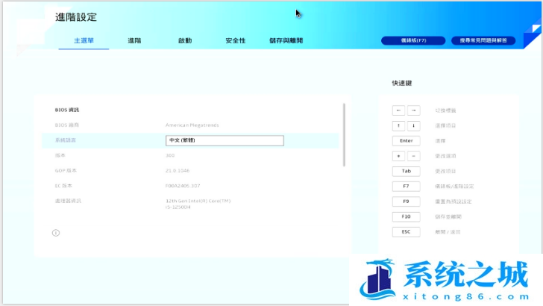Click the 搜尋常見問題與解答 button
Image resolution: width=543 pixels, height=306 pixels.
483,40
